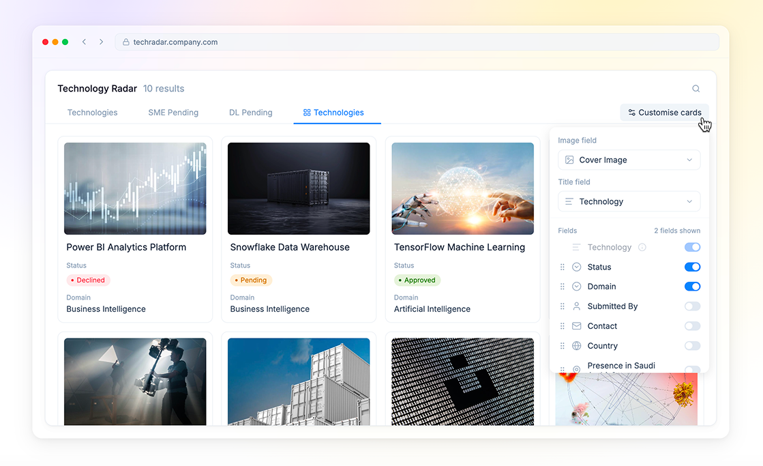
Task: Click the techradar.company.com address bar
Action: [x=417, y=42]
